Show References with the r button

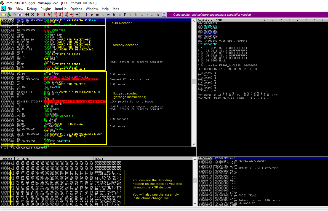tap(147, 15)
